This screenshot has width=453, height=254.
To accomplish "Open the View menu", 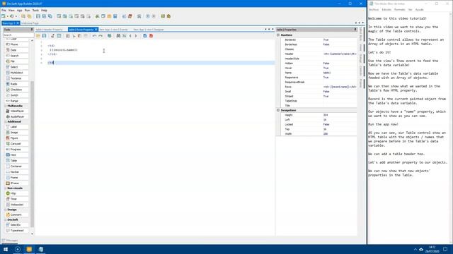I will [x=11, y=11].
